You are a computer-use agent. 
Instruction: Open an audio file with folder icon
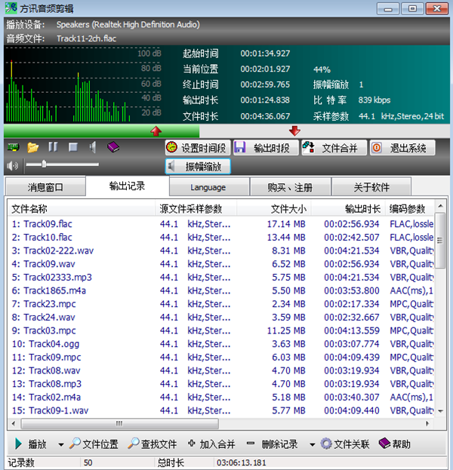pos(32,147)
